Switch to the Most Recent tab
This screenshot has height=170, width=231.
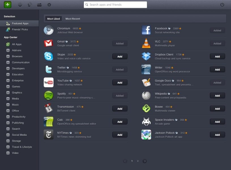(73, 19)
